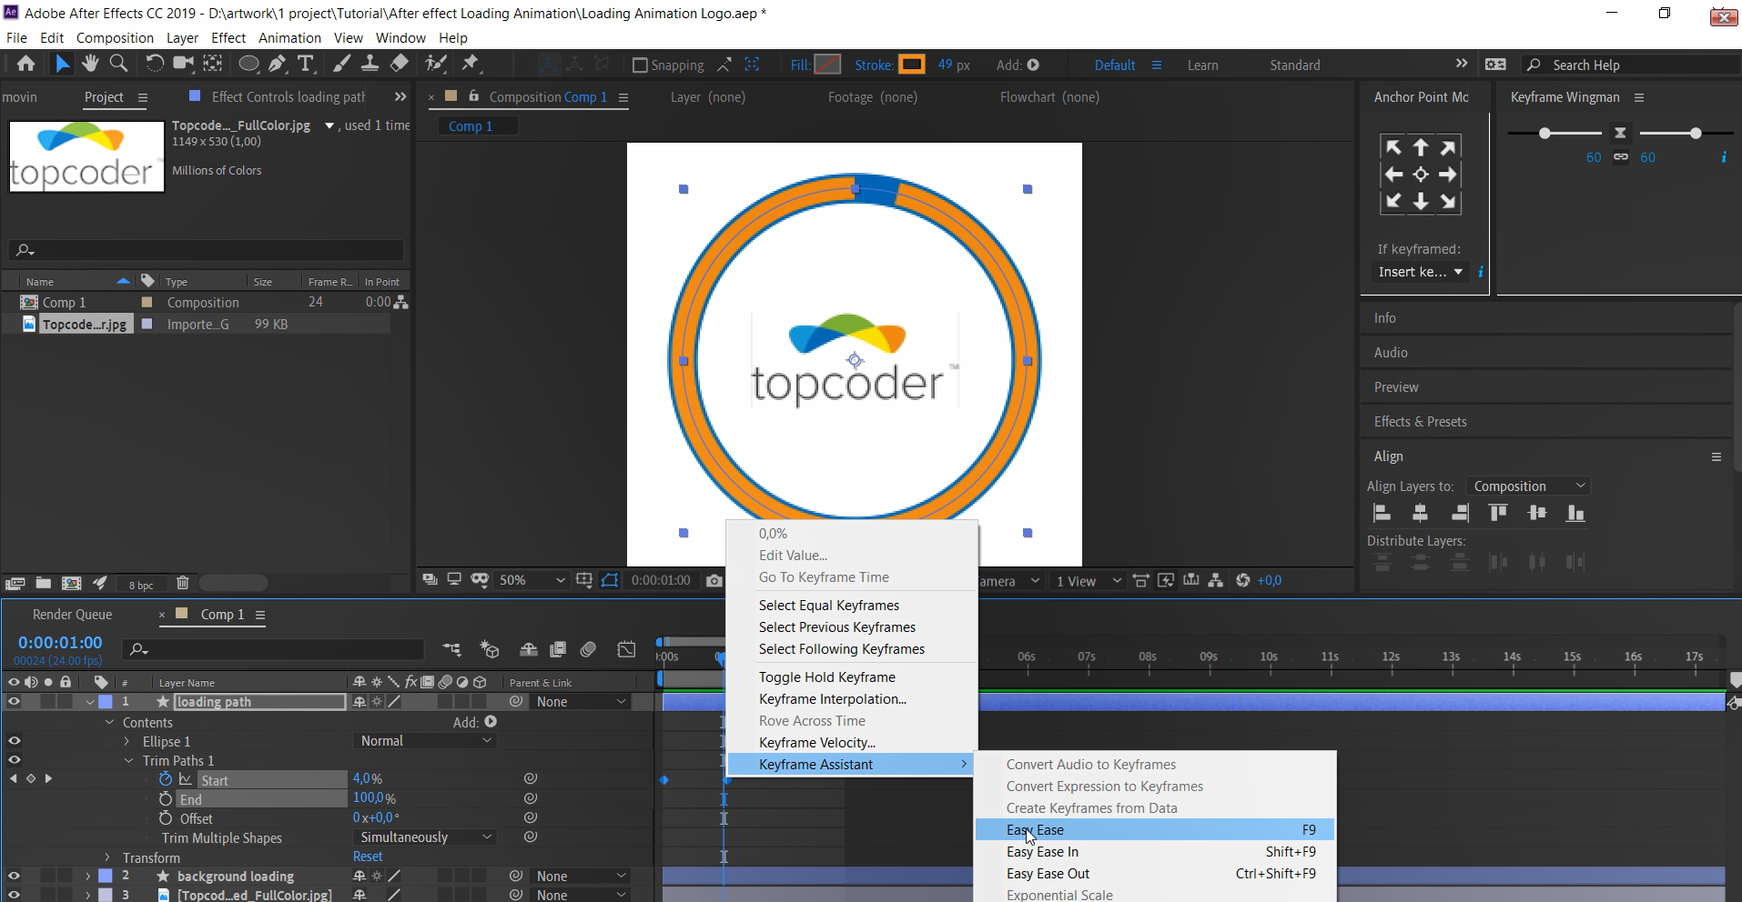Select the Brush tool
The image size is (1742, 902).
point(341,64)
